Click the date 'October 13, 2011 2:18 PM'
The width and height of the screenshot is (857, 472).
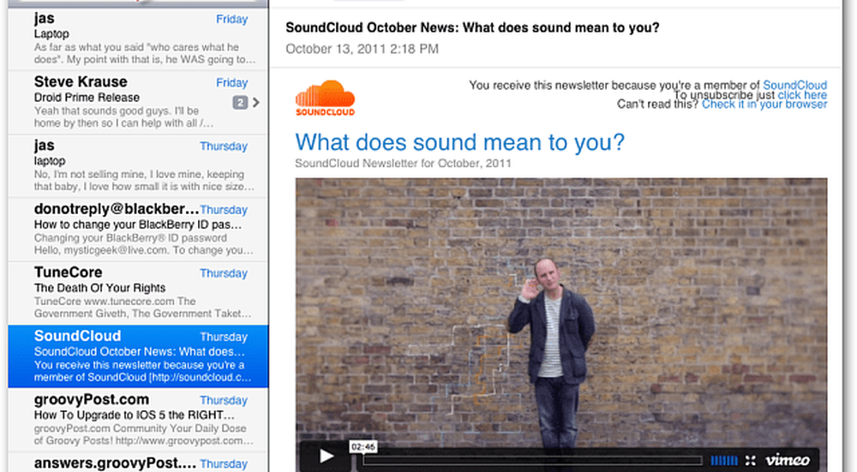[362, 49]
